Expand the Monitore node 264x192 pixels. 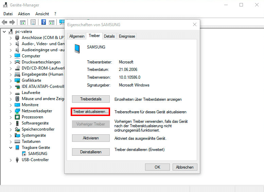pos(11,105)
